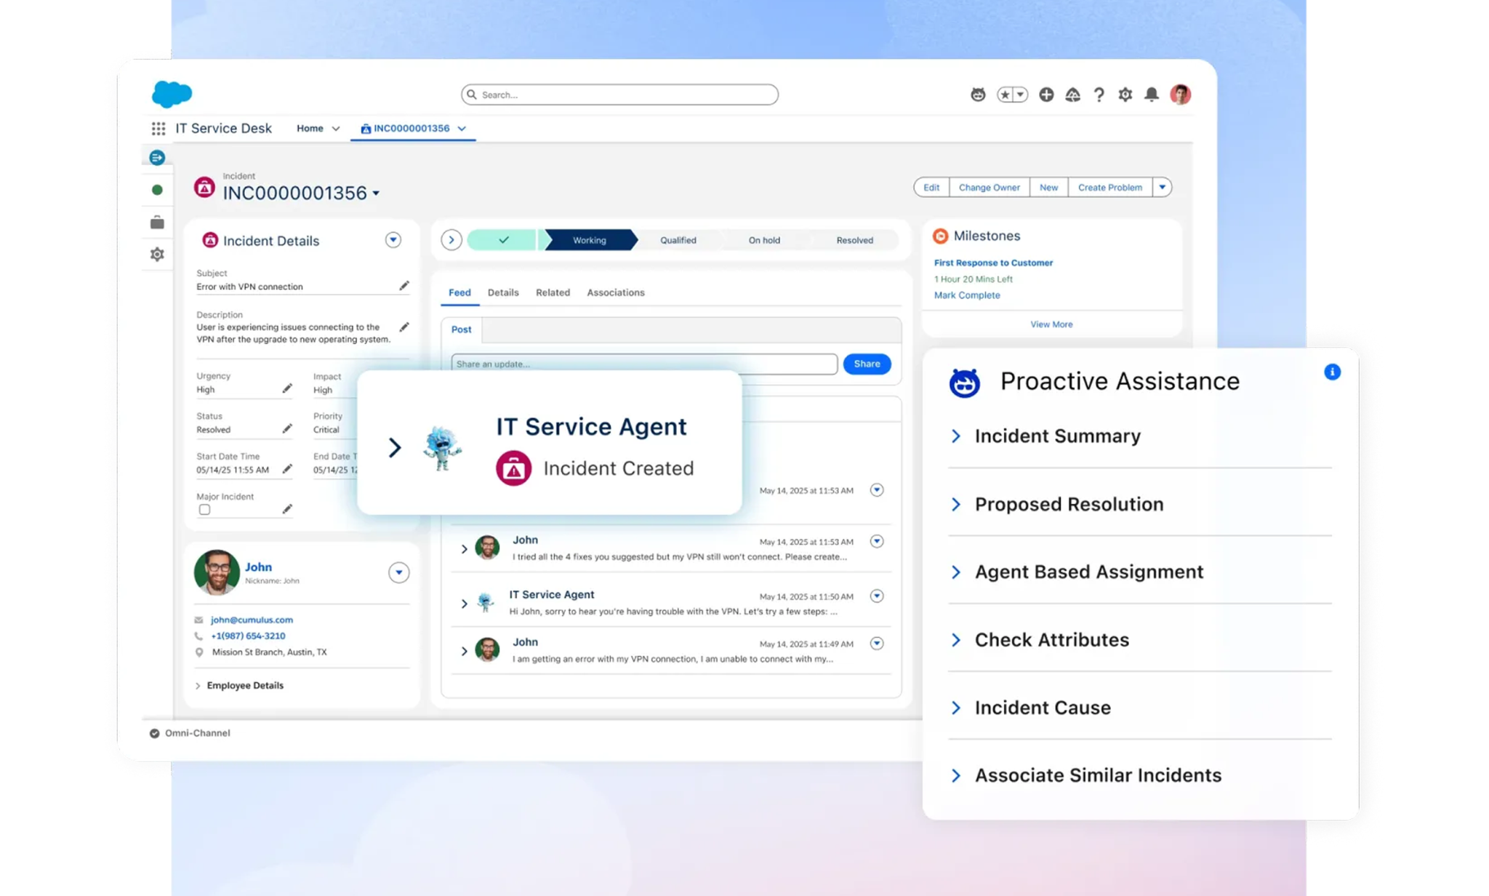Screen dimensions: 1489x896
Task: Select the Working path stage
Action: click(x=590, y=240)
